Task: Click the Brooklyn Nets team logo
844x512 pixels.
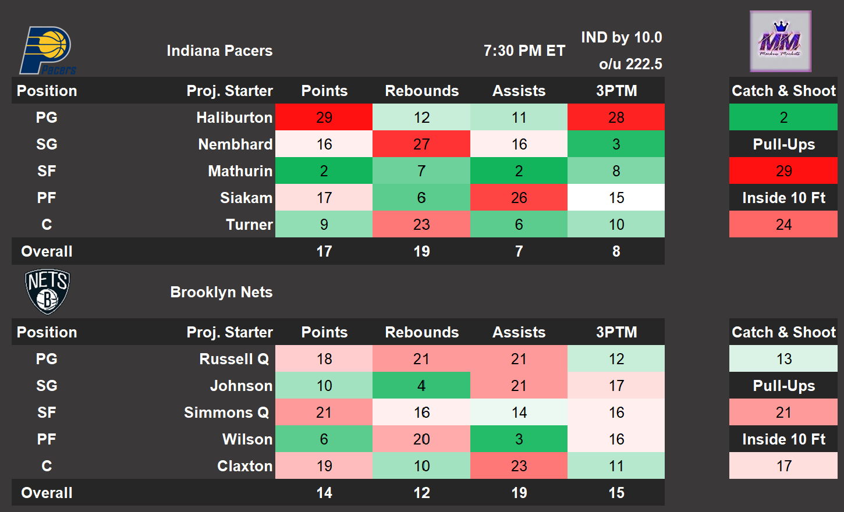Action: tap(47, 291)
